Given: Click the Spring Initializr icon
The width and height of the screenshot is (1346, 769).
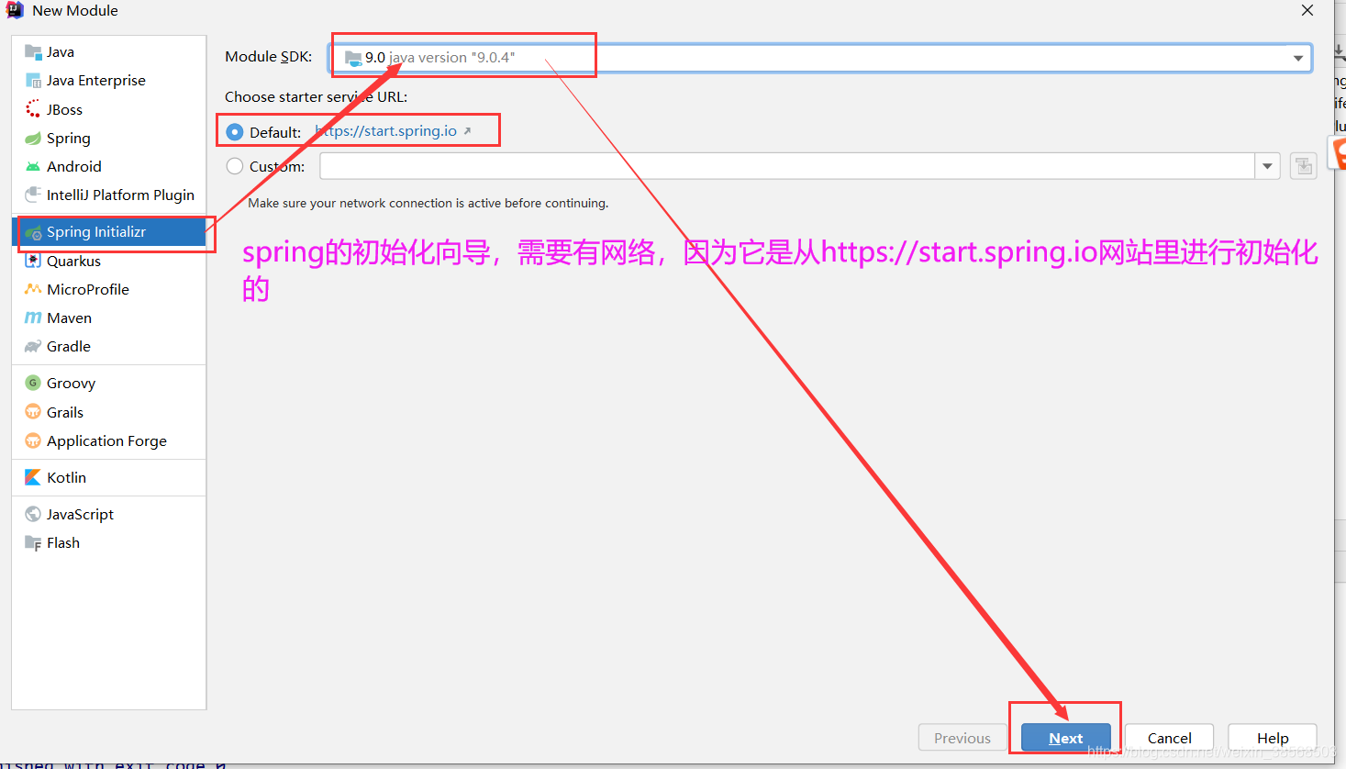Looking at the screenshot, I should [x=33, y=232].
